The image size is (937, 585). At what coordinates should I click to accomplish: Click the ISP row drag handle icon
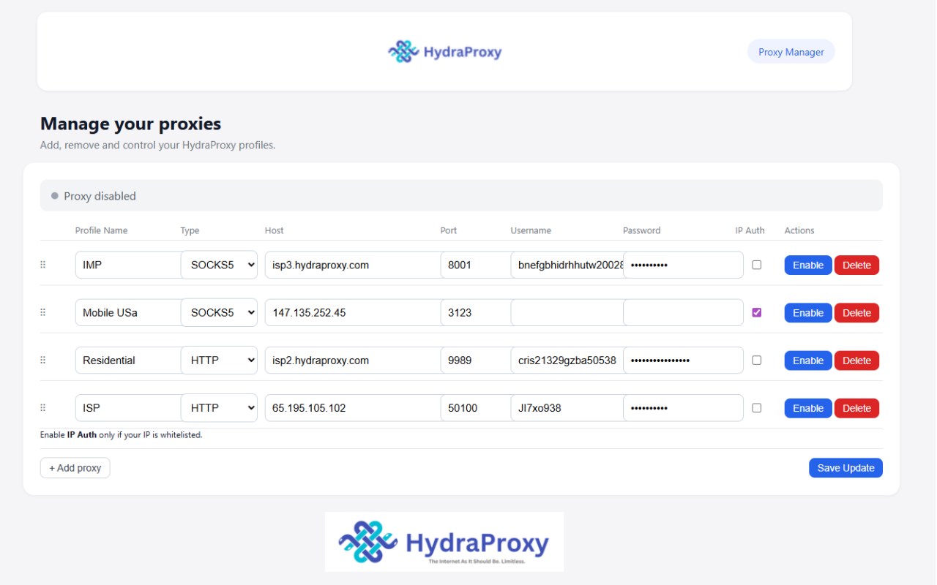tap(42, 407)
